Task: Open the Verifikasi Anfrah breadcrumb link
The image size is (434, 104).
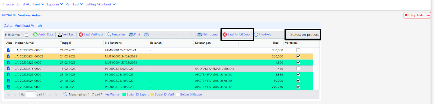Action: point(30,15)
